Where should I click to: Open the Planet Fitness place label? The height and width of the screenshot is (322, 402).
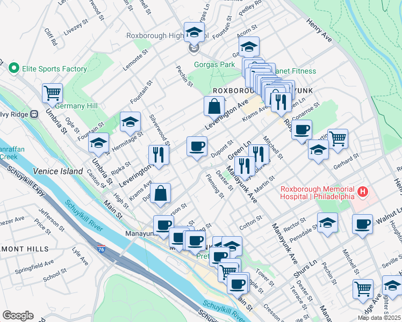(x=296, y=71)
